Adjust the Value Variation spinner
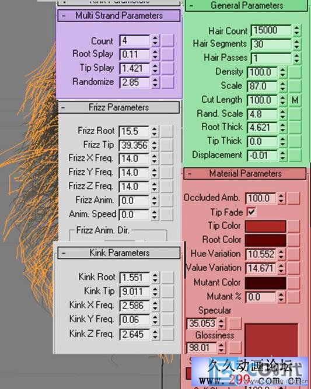Image resolution: width=311 pixels, height=389 pixels. pos(281,268)
